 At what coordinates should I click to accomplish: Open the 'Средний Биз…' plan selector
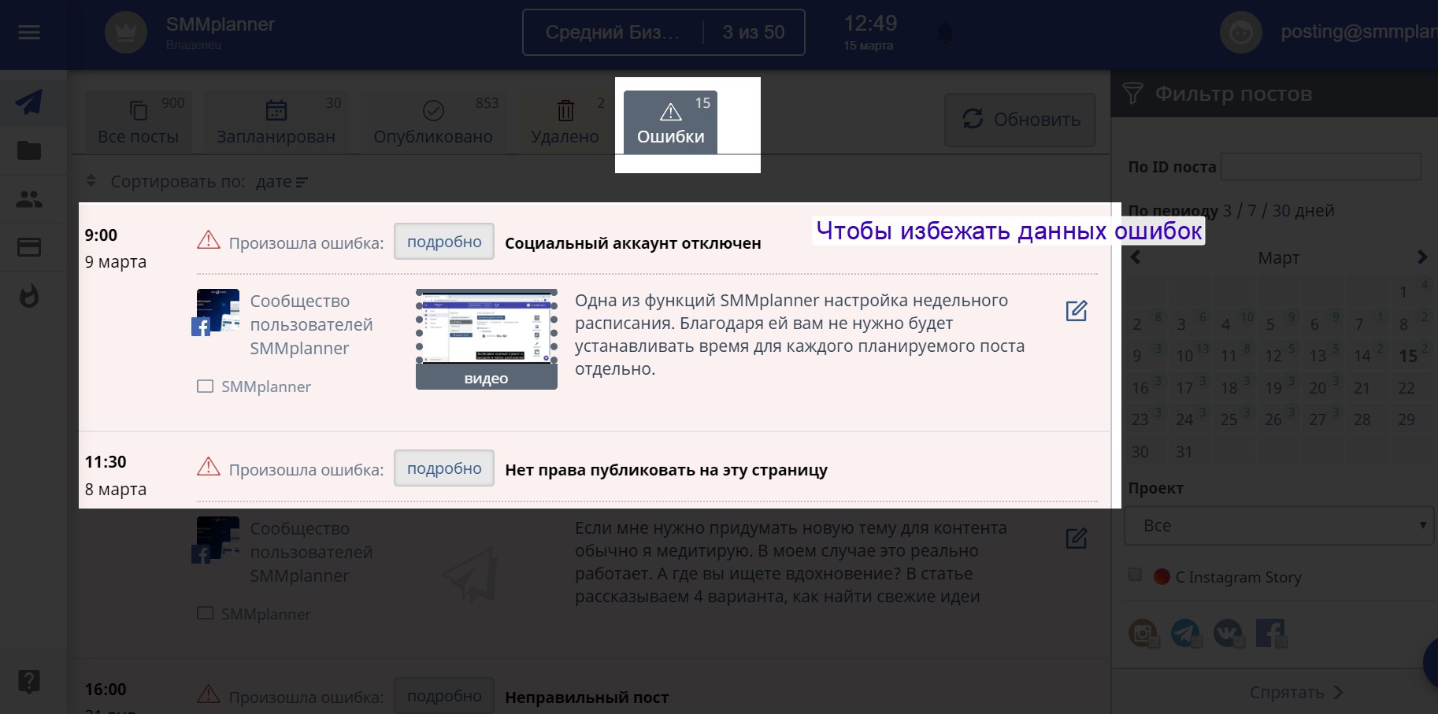tap(612, 32)
